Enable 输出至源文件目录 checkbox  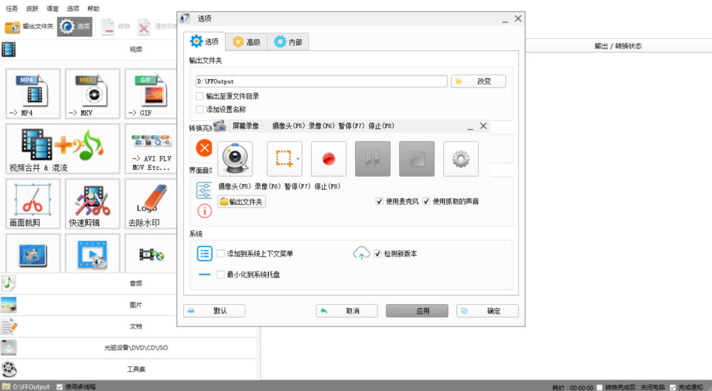pyautogui.click(x=200, y=96)
